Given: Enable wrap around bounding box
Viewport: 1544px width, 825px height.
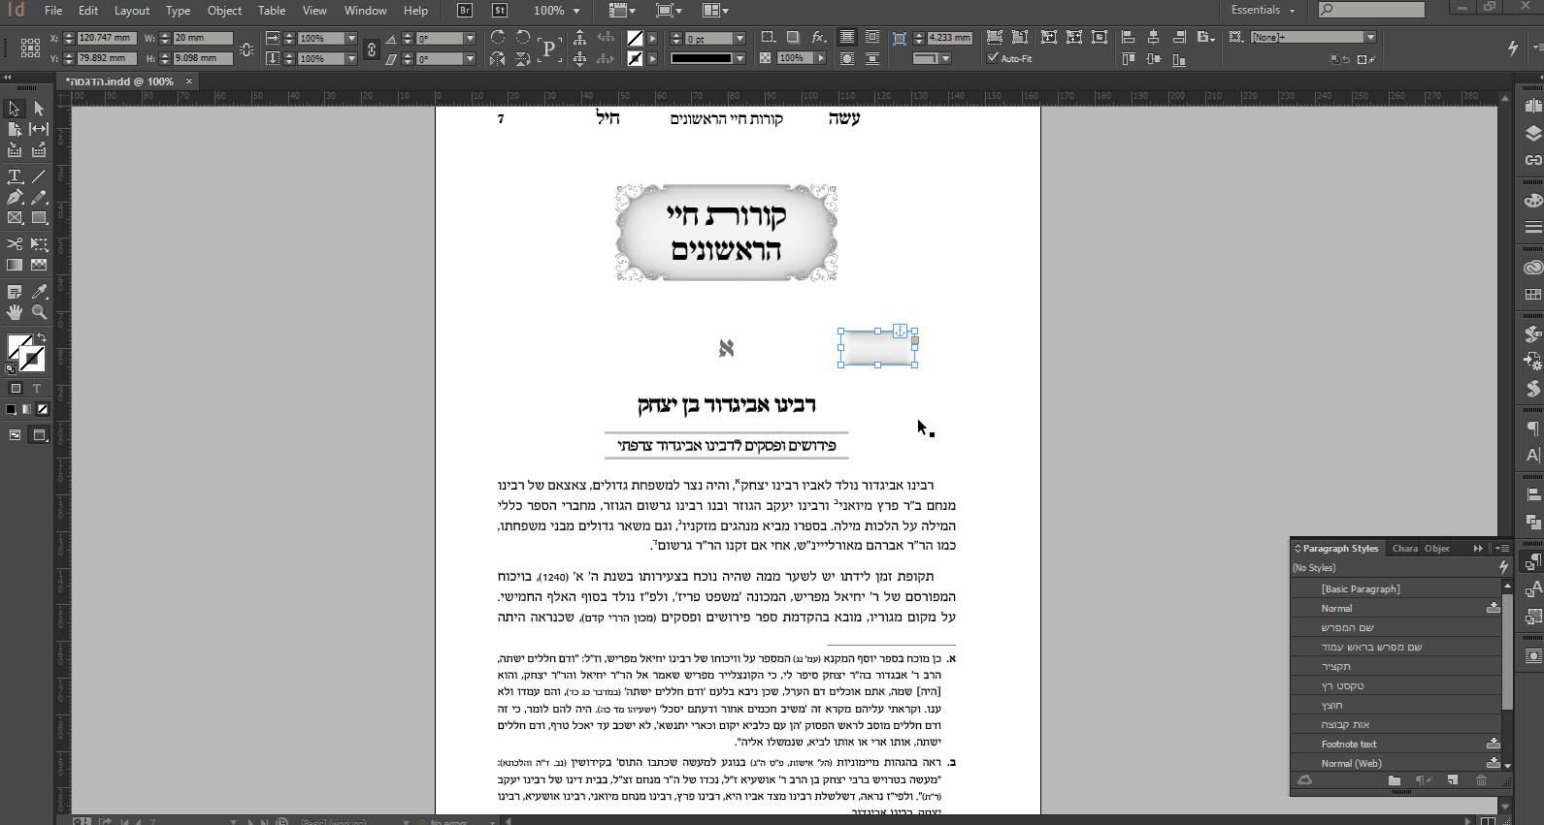Looking at the screenshot, I should point(873,38).
